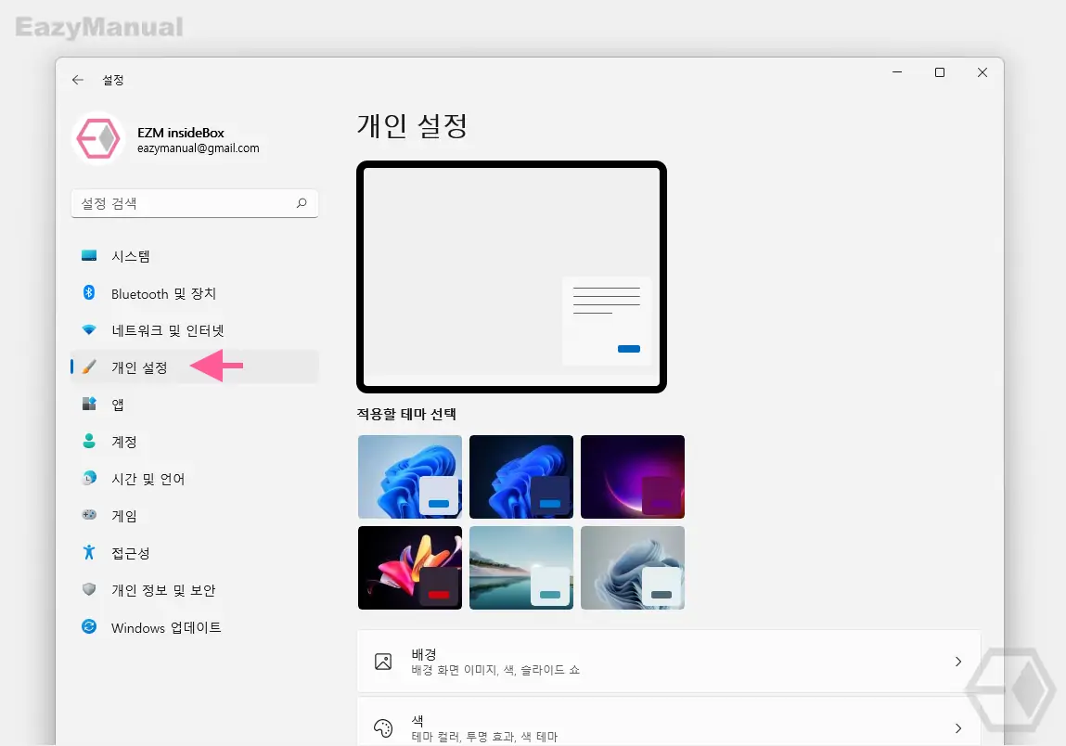This screenshot has width=1066, height=746.
Task: Select 개인 설정 in the sidebar
Action: tap(195, 367)
